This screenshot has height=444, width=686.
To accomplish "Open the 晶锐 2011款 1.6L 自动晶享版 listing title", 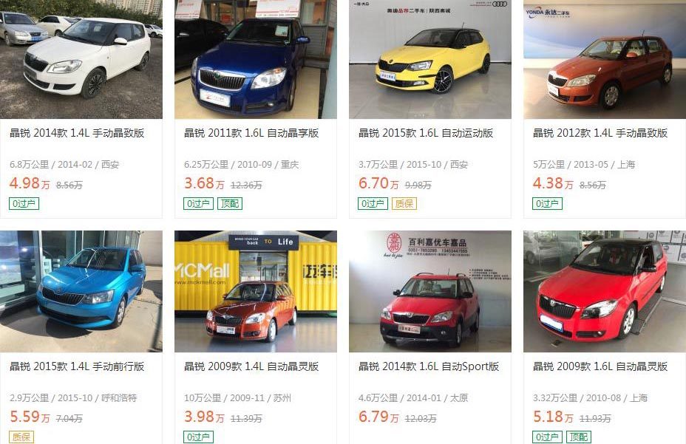I will tap(251, 133).
